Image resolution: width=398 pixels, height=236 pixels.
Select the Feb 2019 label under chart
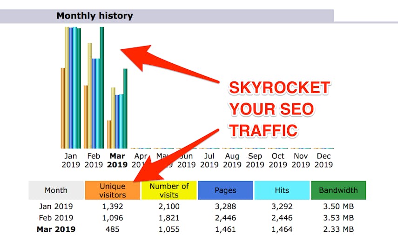94,160
